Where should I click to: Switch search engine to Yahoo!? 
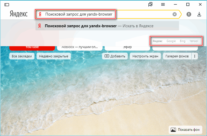[194, 41]
